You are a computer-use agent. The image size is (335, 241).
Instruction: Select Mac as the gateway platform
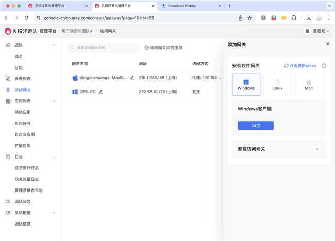tap(309, 84)
